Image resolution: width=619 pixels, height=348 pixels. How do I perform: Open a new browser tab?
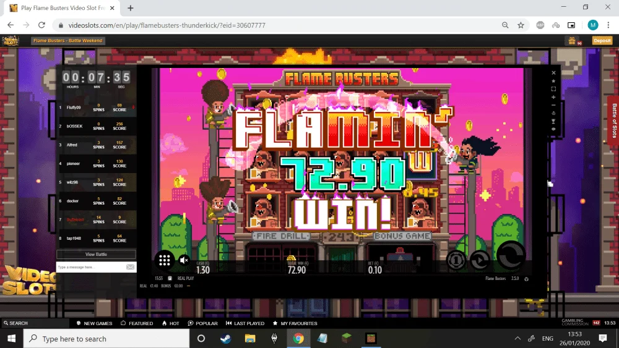[x=130, y=8]
